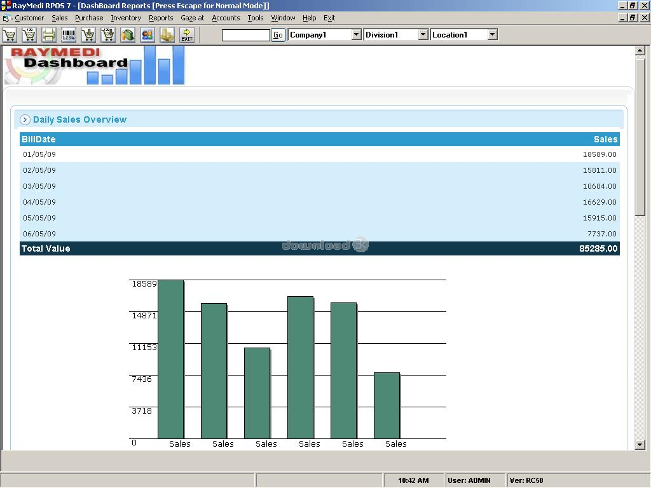Open the Accounts menu
Image resolution: width=651 pixels, height=488 pixels.
click(226, 18)
